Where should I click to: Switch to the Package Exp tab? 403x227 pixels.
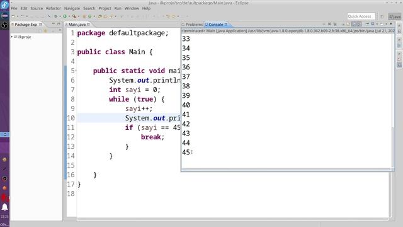coord(26,25)
